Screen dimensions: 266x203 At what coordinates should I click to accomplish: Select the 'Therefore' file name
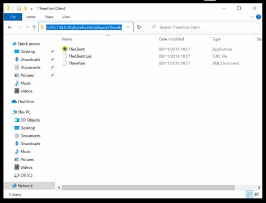coord(77,63)
